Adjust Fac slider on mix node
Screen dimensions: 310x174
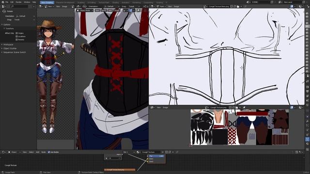[156, 156]
